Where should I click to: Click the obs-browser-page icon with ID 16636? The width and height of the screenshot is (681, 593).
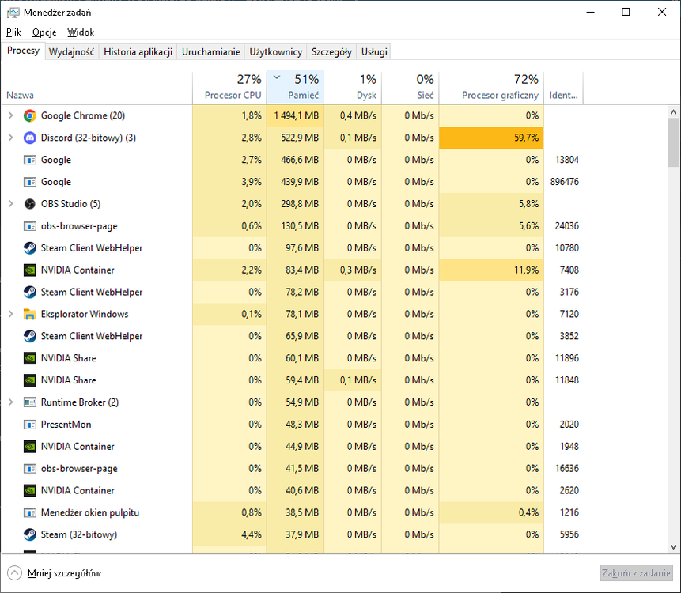point(29,468)
